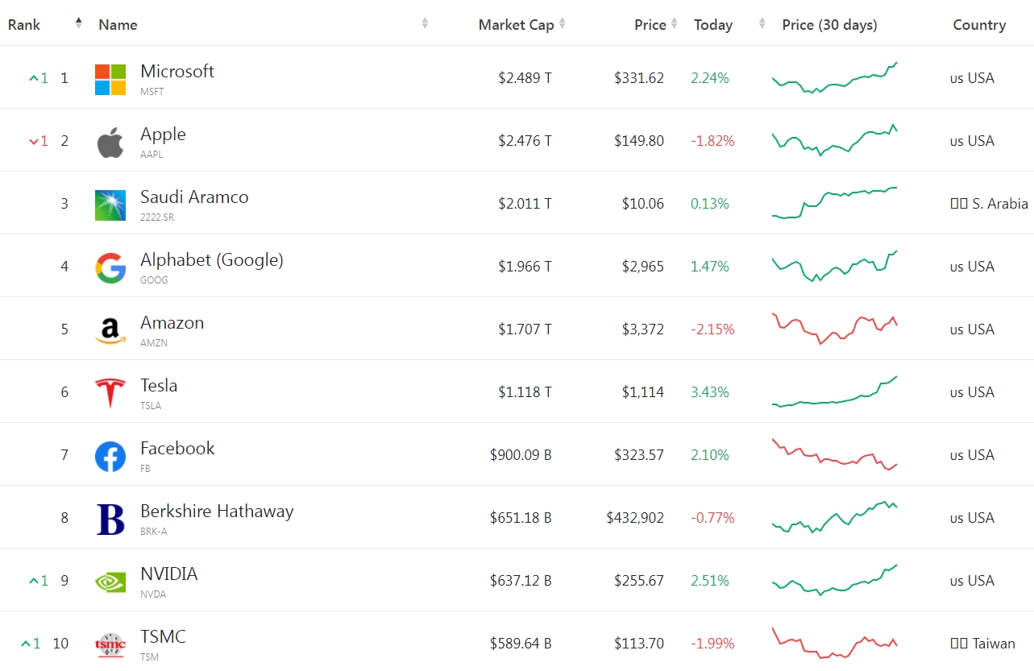The image size is (1034, 671).
Task: Click the Name column header text
Action: pyautogui.click(x=118, y=25)
